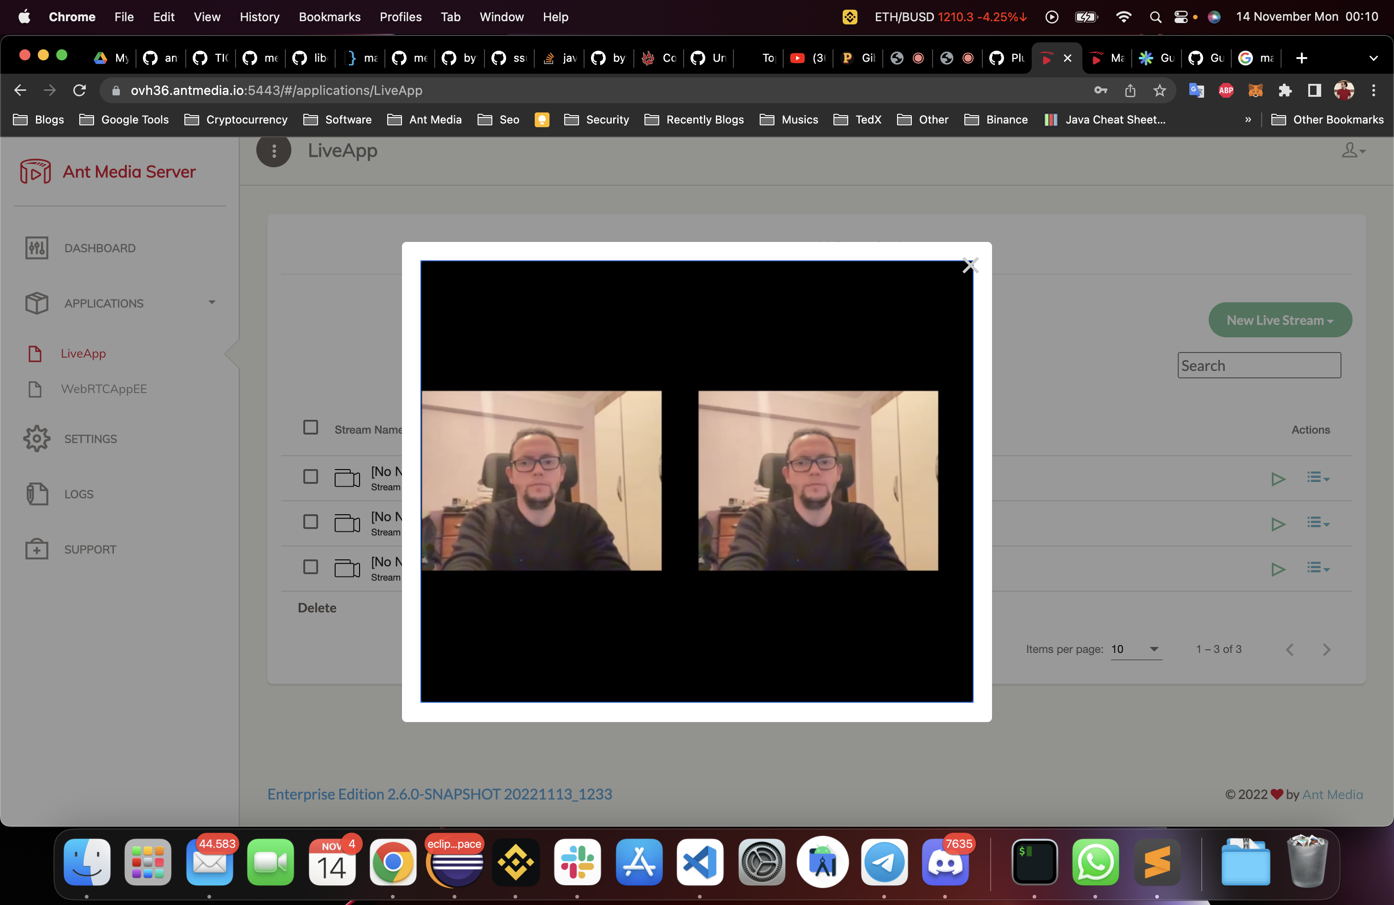
Task: Close the video preview modal with X
Action: [x=970, y=266]
